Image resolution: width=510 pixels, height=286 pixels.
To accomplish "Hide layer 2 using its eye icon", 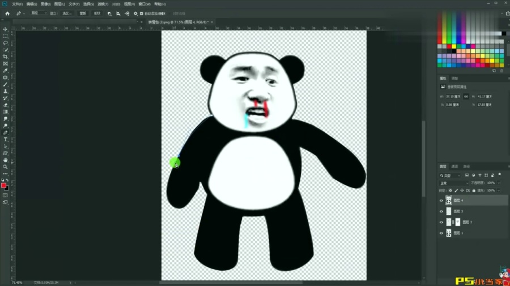I will pyautogui.click(x=441, y=222).
